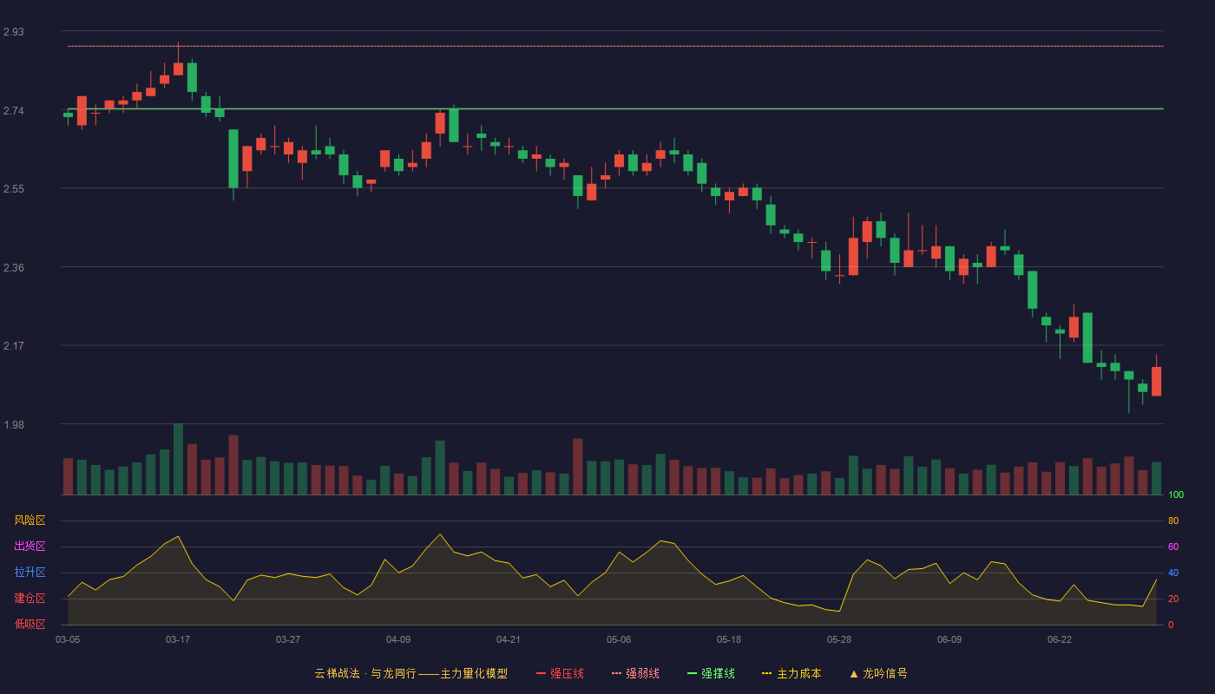Click the 2.93 price axis label

coord(14,32)
